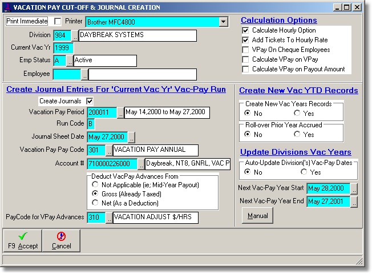
Task: Click the VACATION ADJUST $/HRS description box
Action: 156,217
